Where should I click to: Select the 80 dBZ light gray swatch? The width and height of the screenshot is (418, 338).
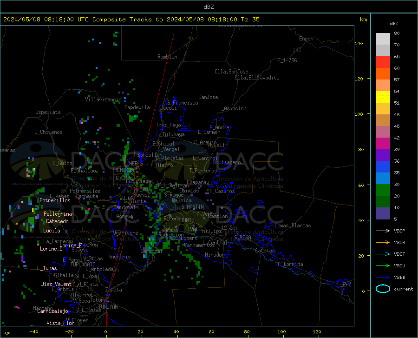[x=383, y=39]
